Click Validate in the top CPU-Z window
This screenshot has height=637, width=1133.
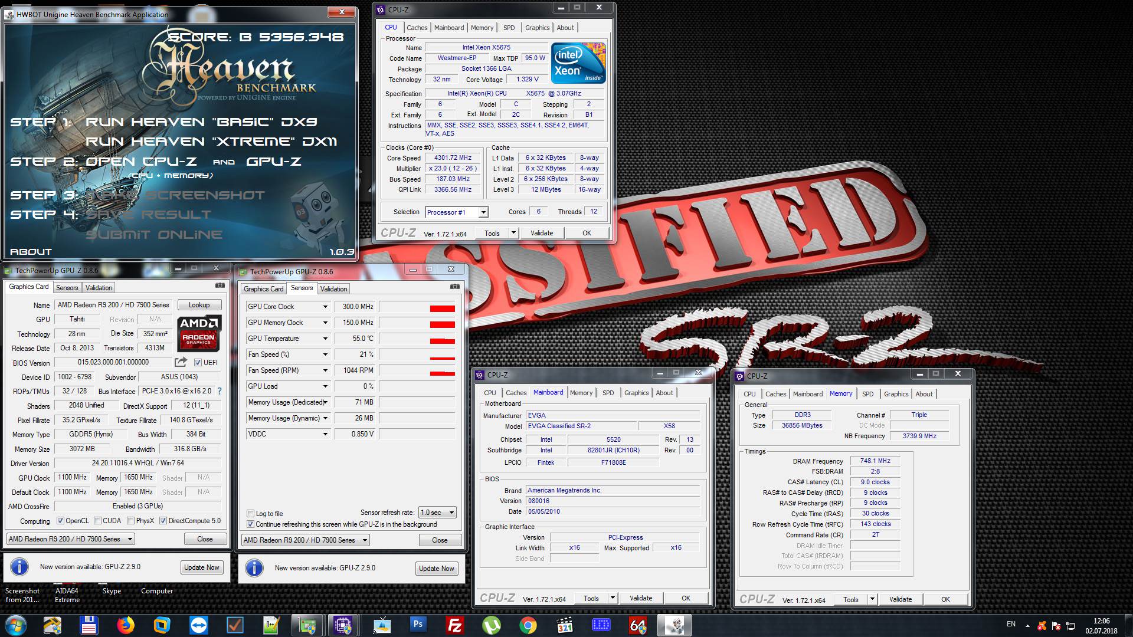(x=542, y=233)
